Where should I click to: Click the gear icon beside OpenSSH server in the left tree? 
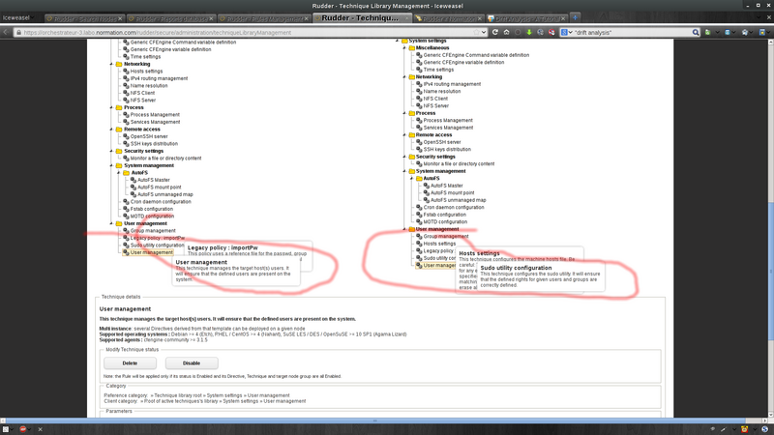(126, 136)
